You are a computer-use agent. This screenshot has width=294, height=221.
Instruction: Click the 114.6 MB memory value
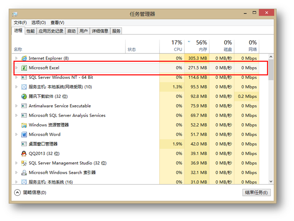(198, 78)
